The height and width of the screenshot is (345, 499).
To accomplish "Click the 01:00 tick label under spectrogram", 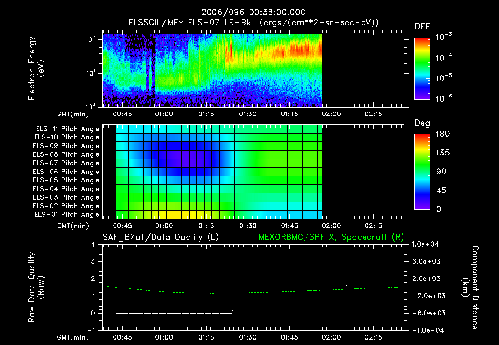I will [164, 114].
